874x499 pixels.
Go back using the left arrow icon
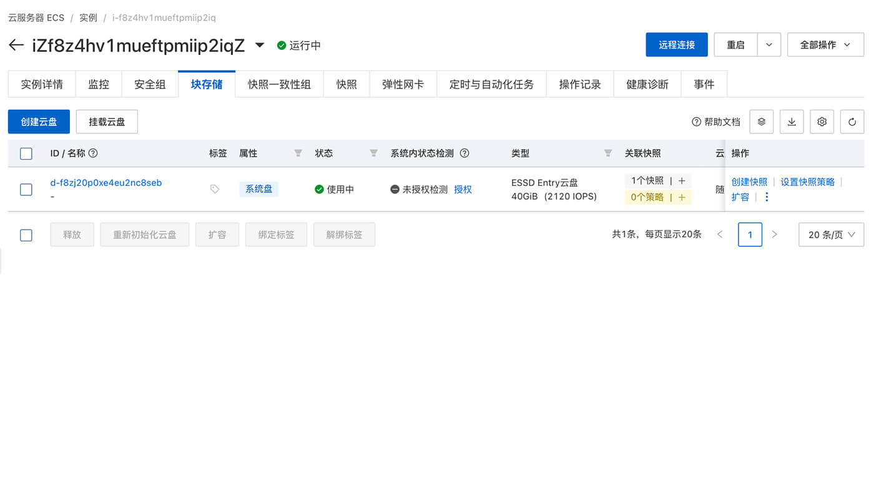pos(16,45)
